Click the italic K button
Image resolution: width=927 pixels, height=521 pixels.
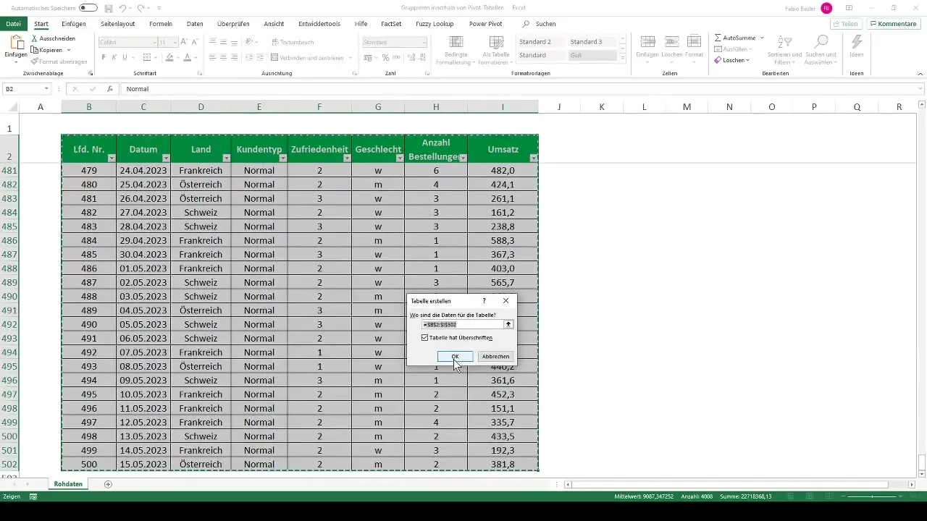[x=114, y=57]
